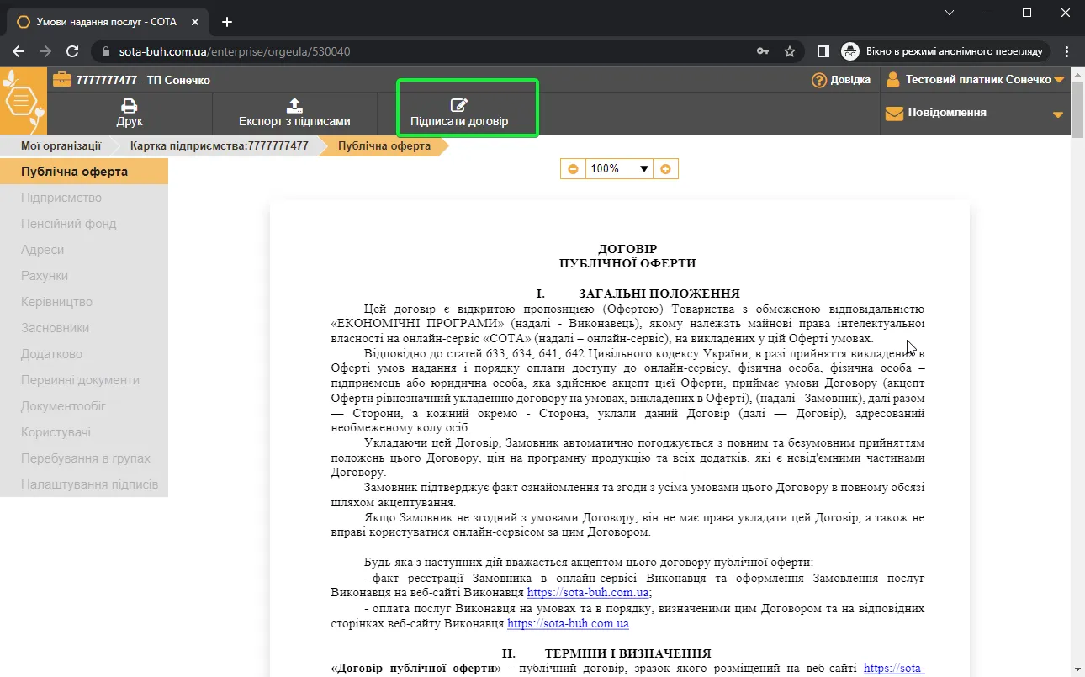1085x677 pixels.
Task: Click the SOTA honeycomb logo icon
Action: click(x=23, y=102)
